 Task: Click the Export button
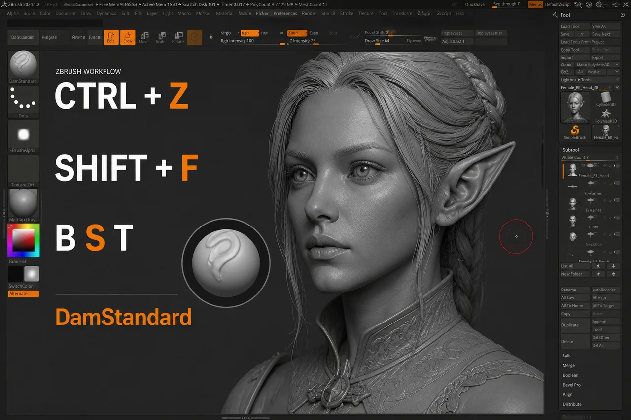pyautogui.click(x=605, y=58)
